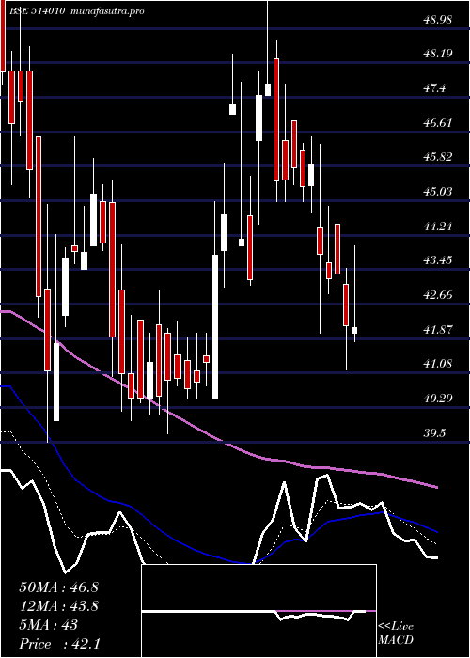Click the 41.87 price axis label

tap(438, 329)
